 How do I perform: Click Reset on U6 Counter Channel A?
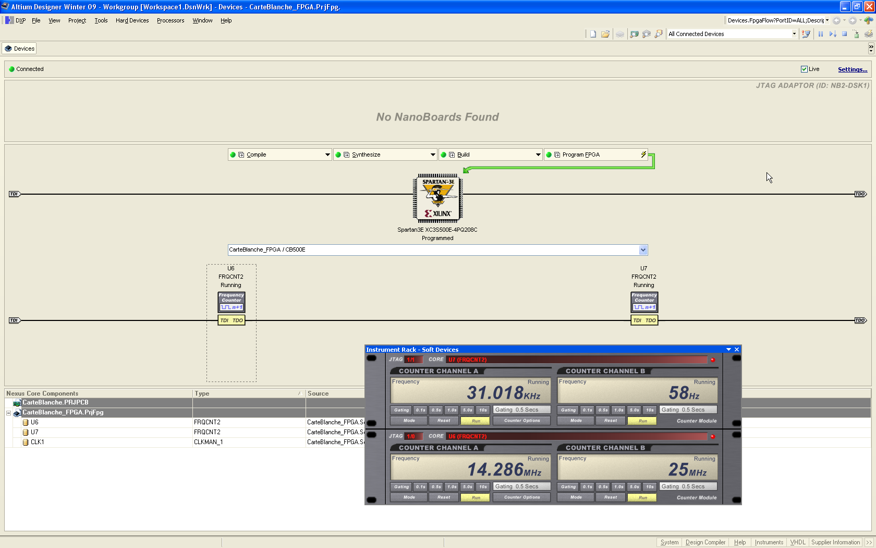[x=444, y=497]
